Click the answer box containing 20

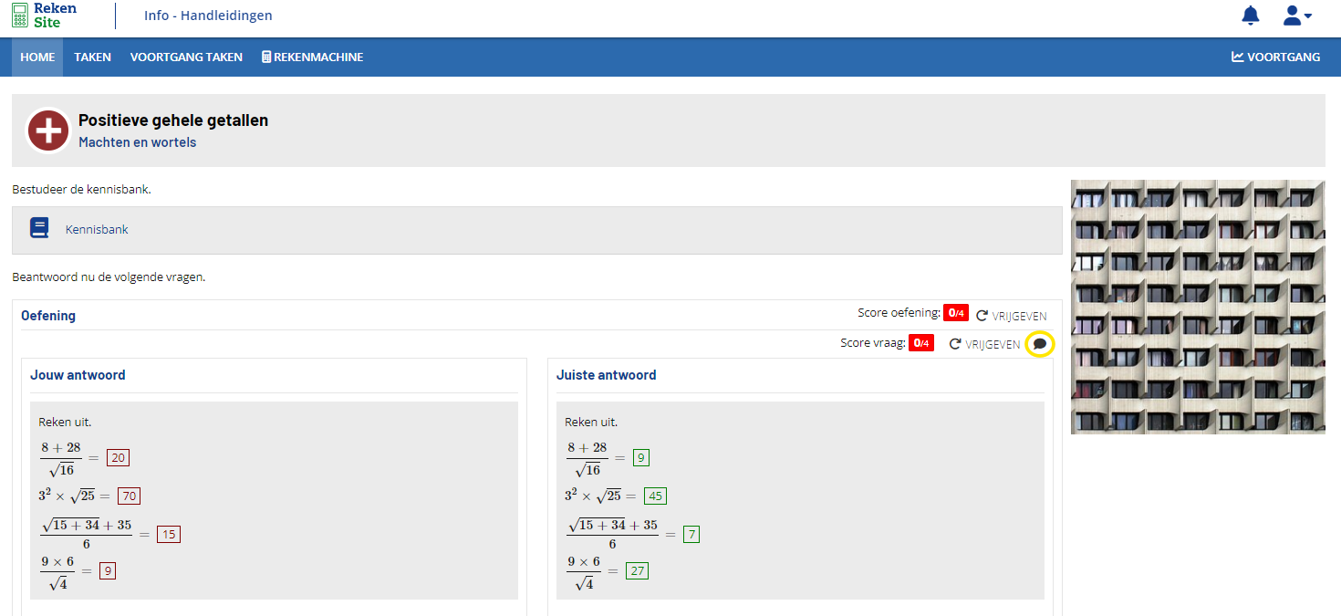point(118,458)
